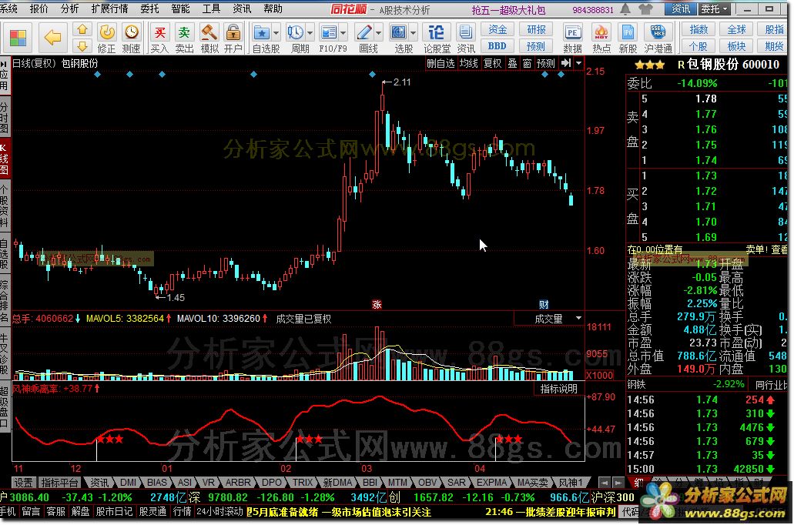Open the 扩展行情 menu
Screen dimensions: 794x525
(109, 8)
